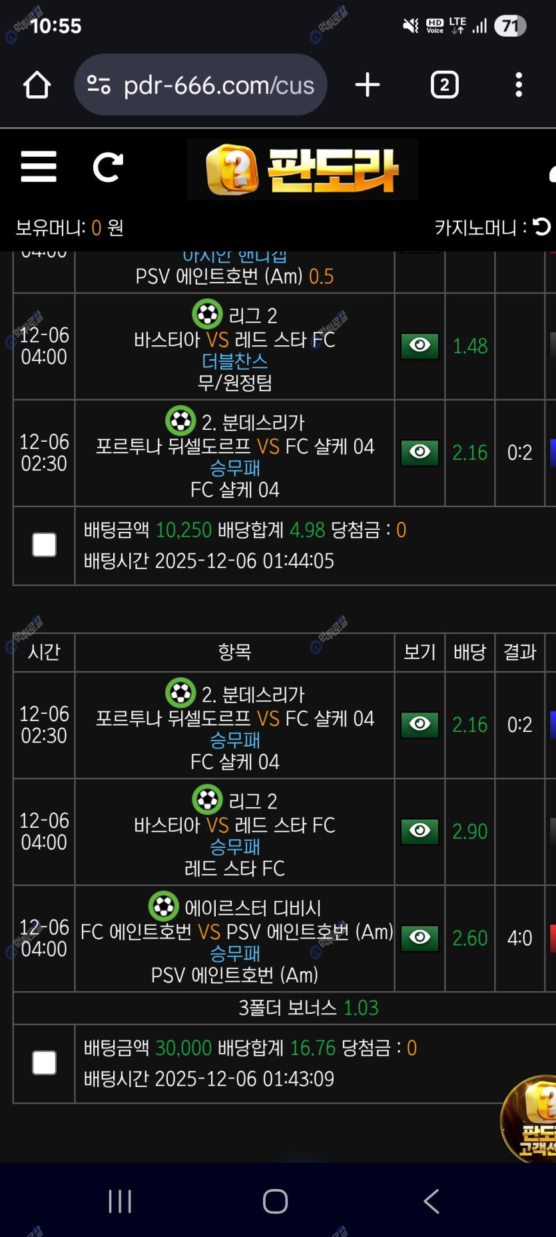Tap the pdr-666.com address bar
This screenshot has height=1237, width=556.
220,85
